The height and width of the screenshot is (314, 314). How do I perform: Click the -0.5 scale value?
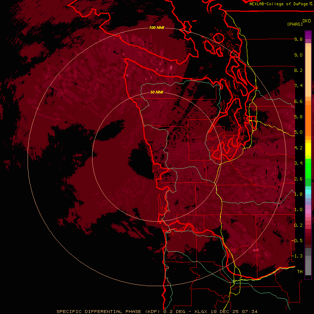point(297,241)
